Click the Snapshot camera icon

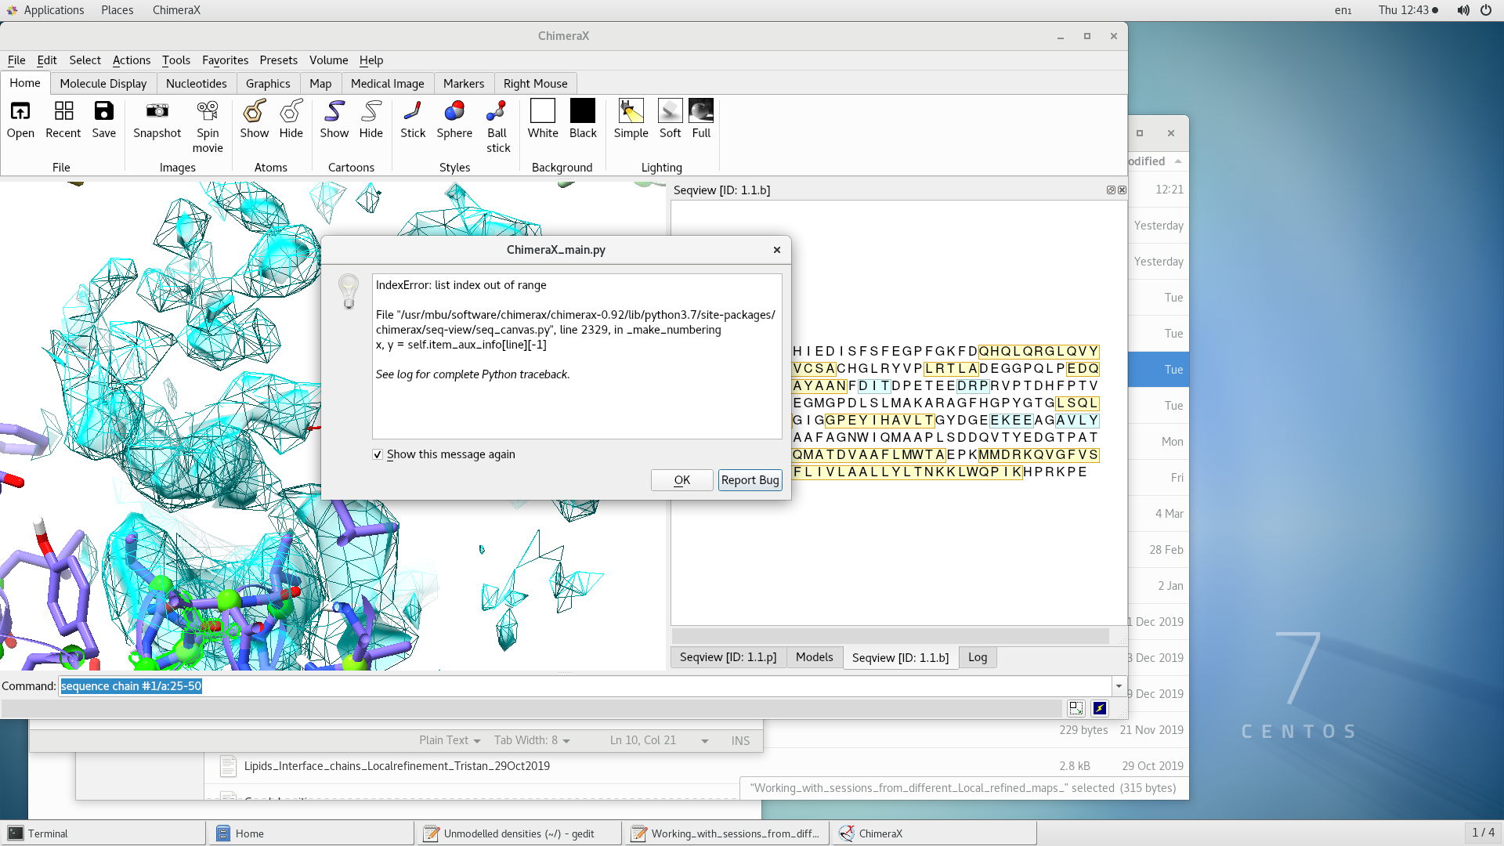coord(157,111)
